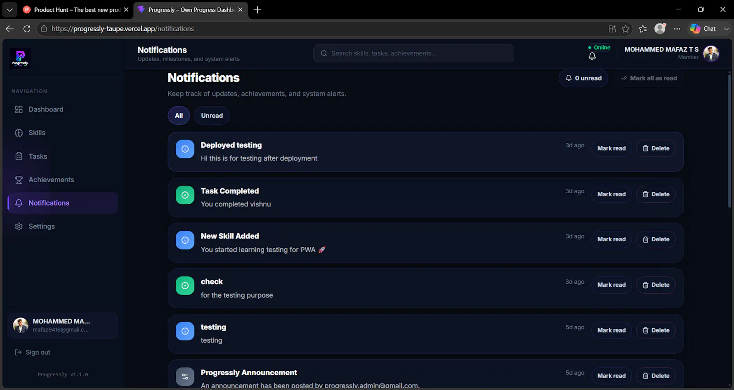Open Skills in the sidebar
Screen dimensions: 734x390
click(63, 133)
